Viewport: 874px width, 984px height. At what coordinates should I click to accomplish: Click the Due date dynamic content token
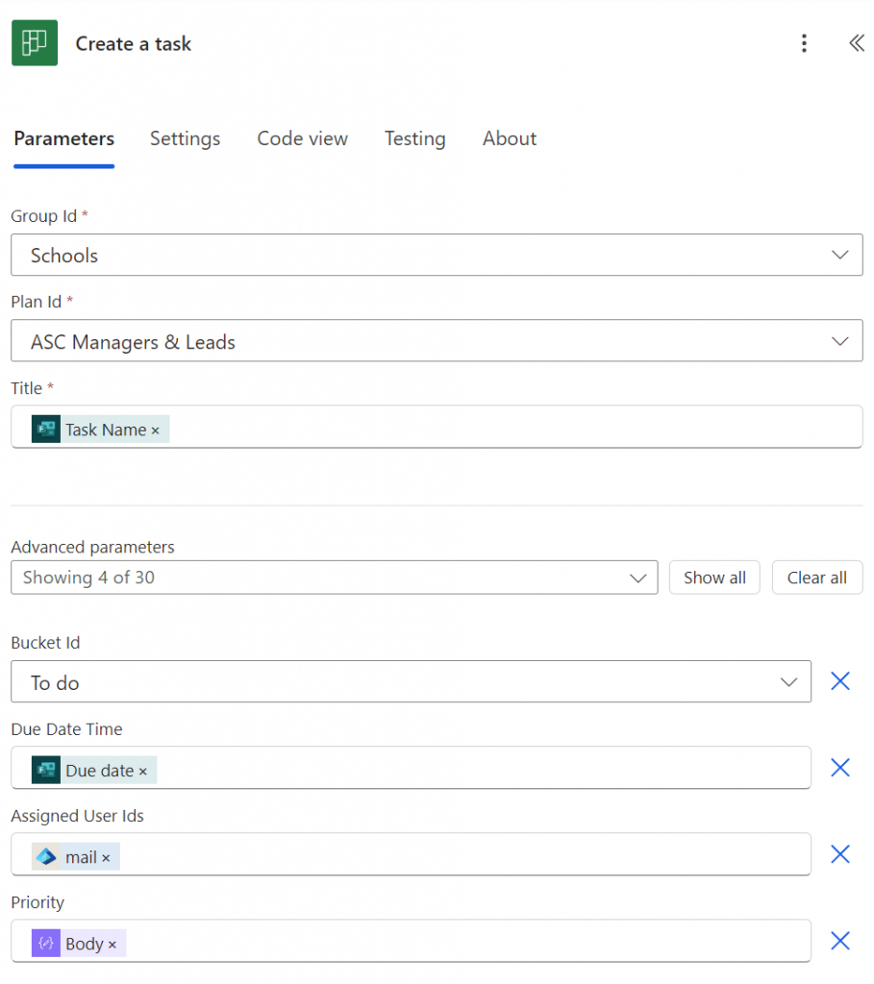98,771
